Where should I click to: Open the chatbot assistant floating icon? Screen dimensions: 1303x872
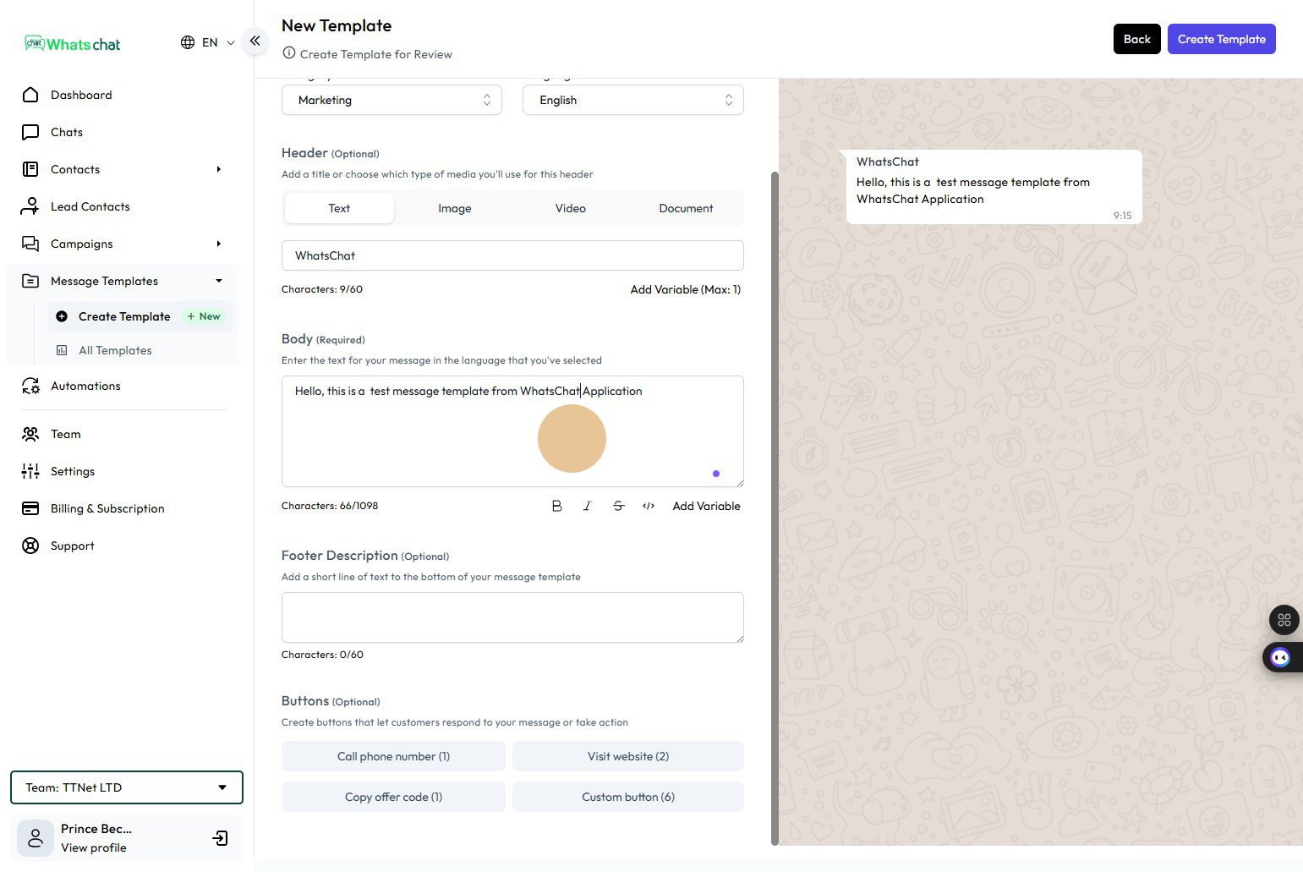pyautogui.click(x=1280, y=657)
